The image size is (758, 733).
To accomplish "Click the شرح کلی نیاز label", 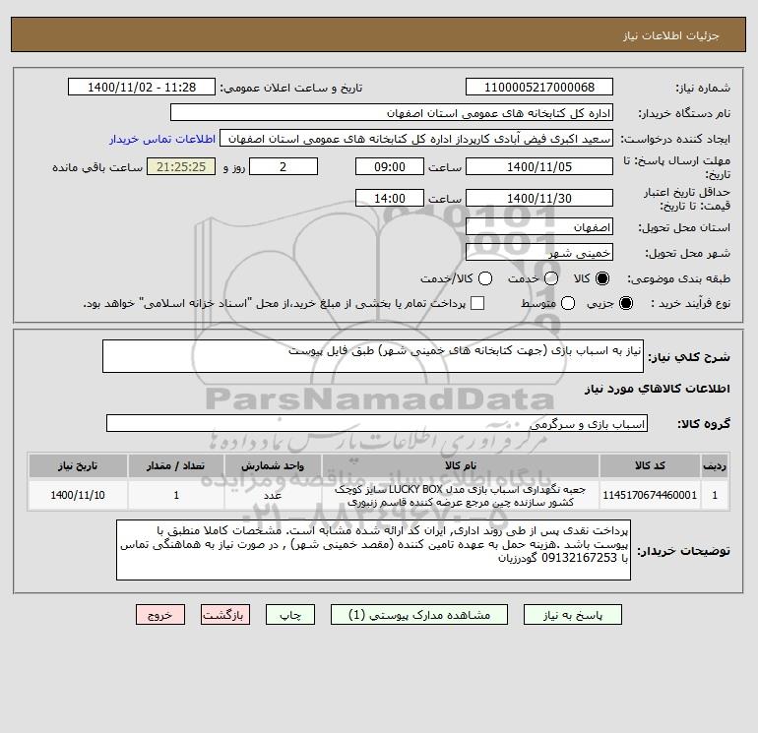I will tap(689, 357).
